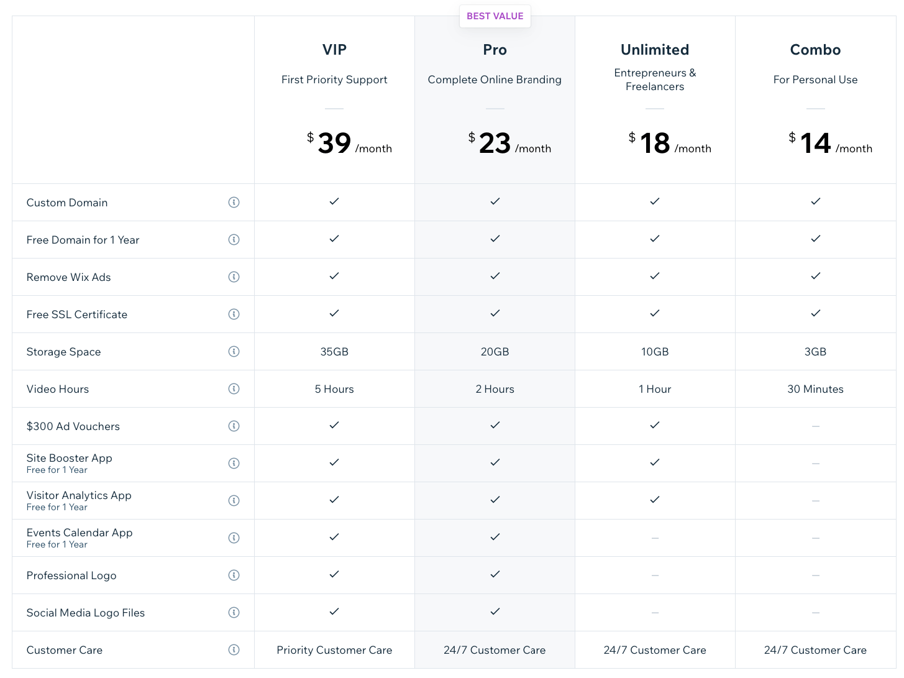This screenshot has height=678, width=904.
Task: Open the Custom Domain info tooltip
Action: point(234,202)
